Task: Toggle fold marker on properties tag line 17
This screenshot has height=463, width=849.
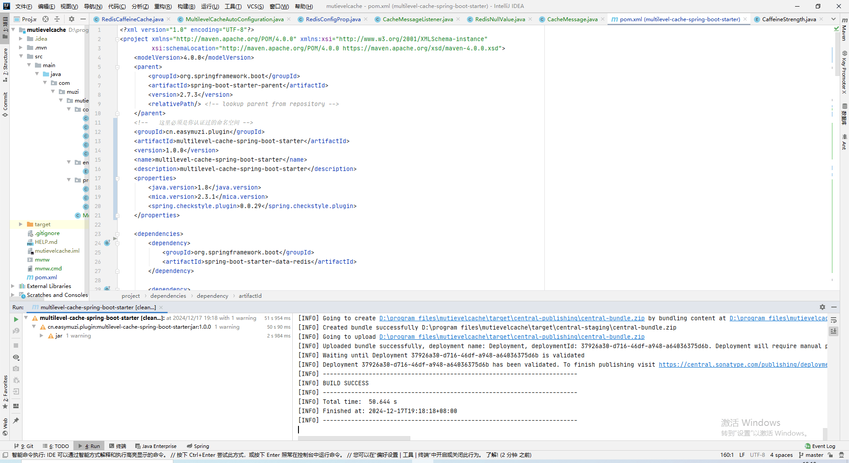Action: [118, 178]
